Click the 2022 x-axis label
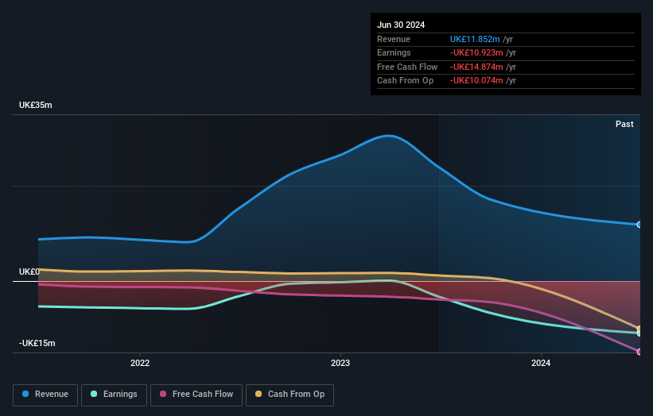Screen dimensions: 653x416 140,363
